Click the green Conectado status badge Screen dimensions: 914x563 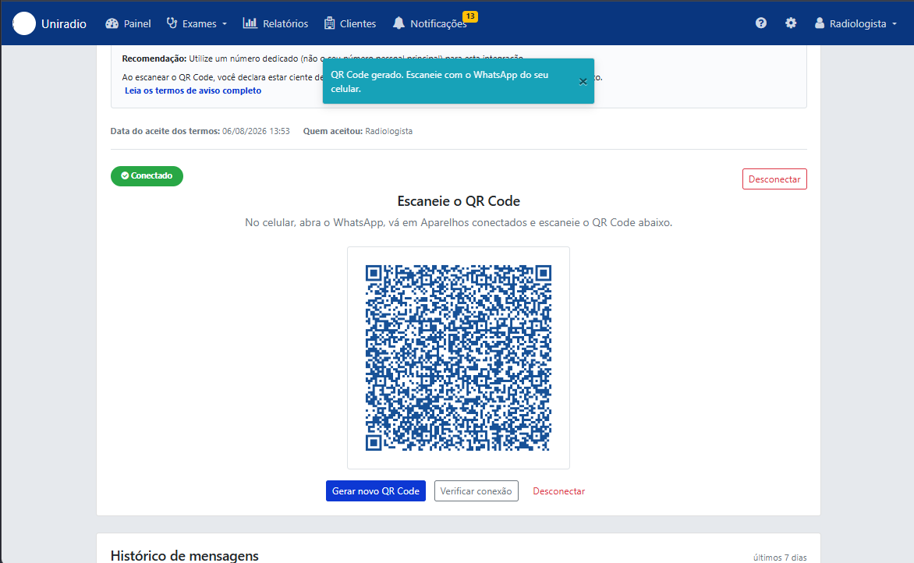click(147, 175)
